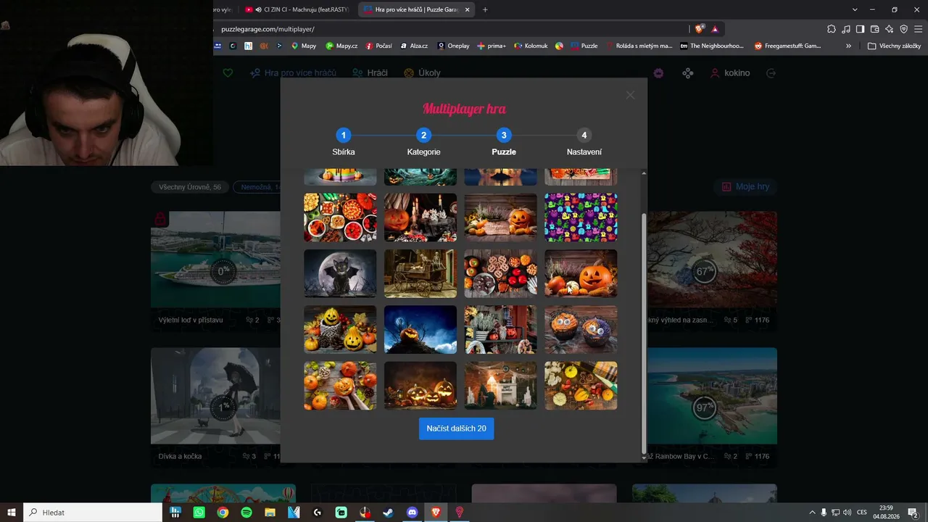Open the Všechny záložky folder
The image size is (928, 522).
pos(895,46)
